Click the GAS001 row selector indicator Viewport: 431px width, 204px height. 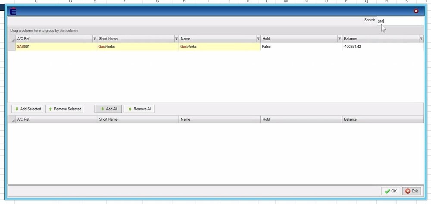[x=12, y=47]
